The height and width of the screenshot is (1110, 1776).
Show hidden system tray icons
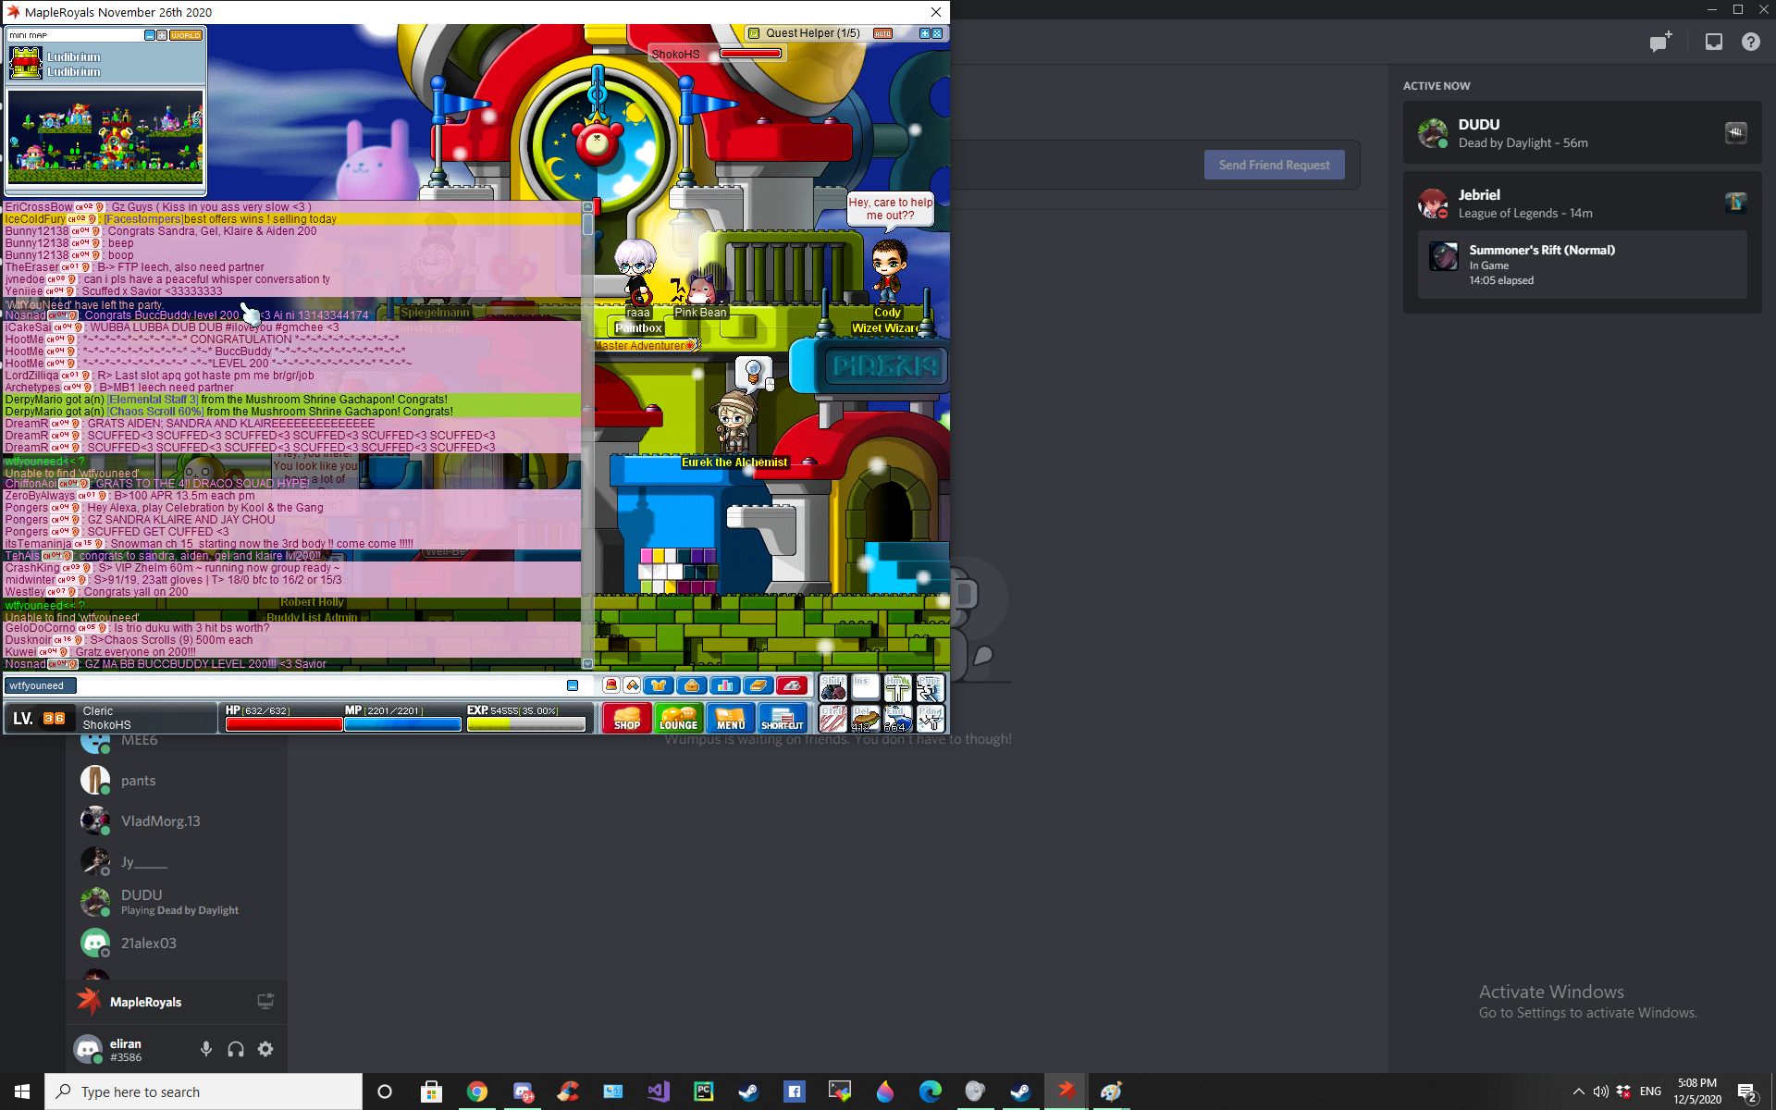pos(1578,1091)
